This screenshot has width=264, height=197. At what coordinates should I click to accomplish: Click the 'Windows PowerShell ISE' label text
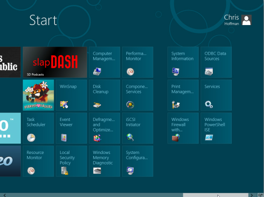coord(215,125)
